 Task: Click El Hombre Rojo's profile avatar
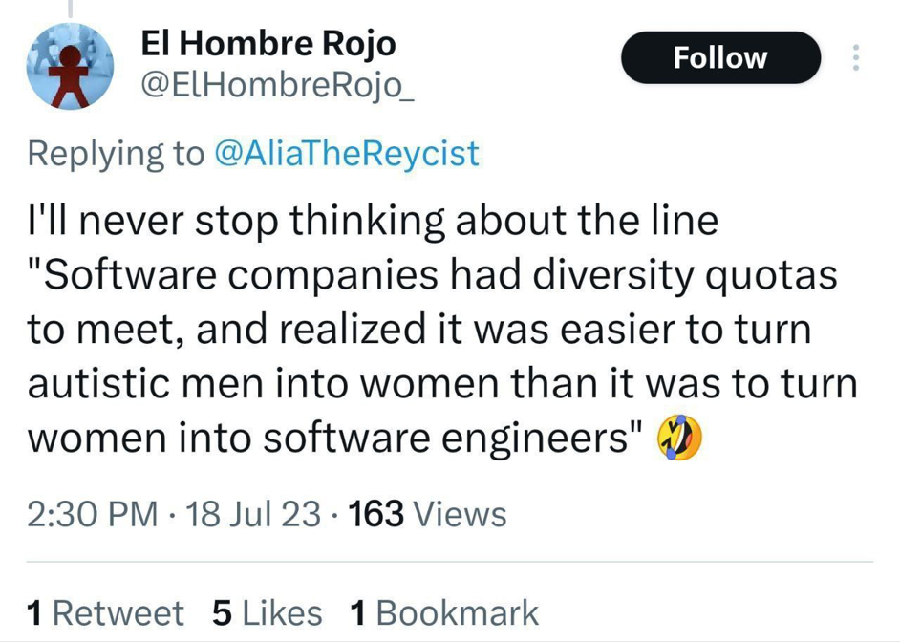click(70, 67)
